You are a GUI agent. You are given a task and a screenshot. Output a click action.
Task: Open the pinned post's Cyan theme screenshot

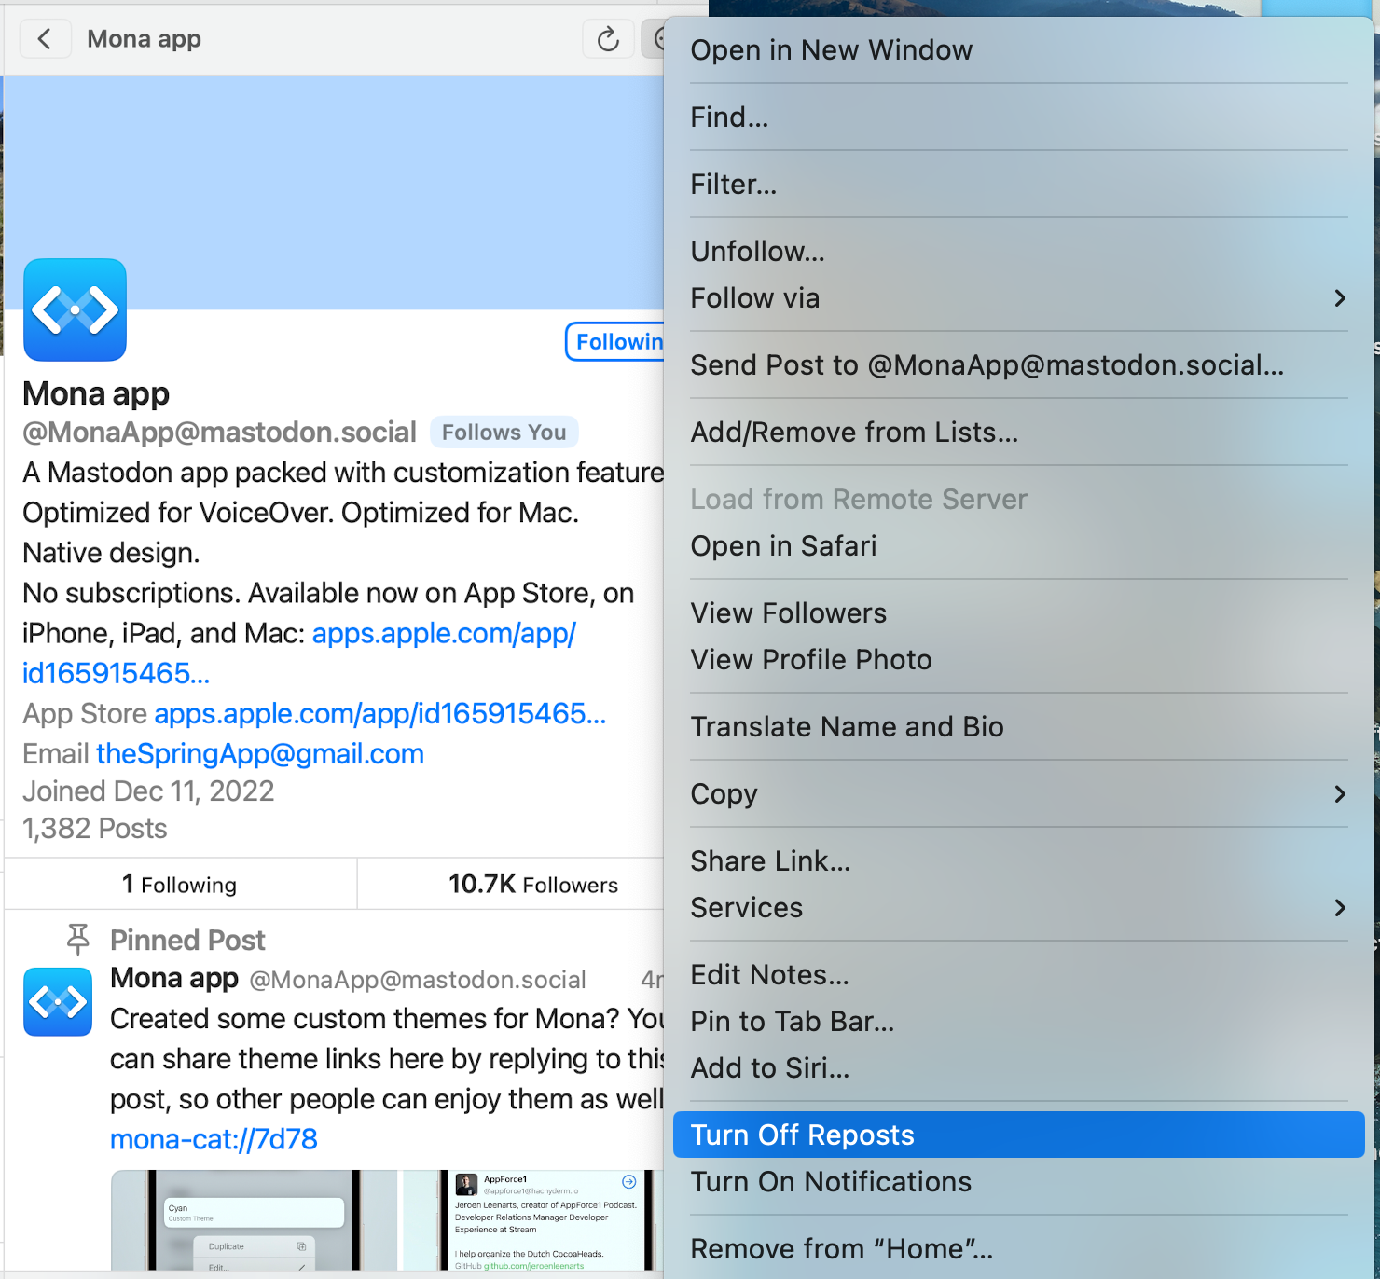(x=254, y=1219)
